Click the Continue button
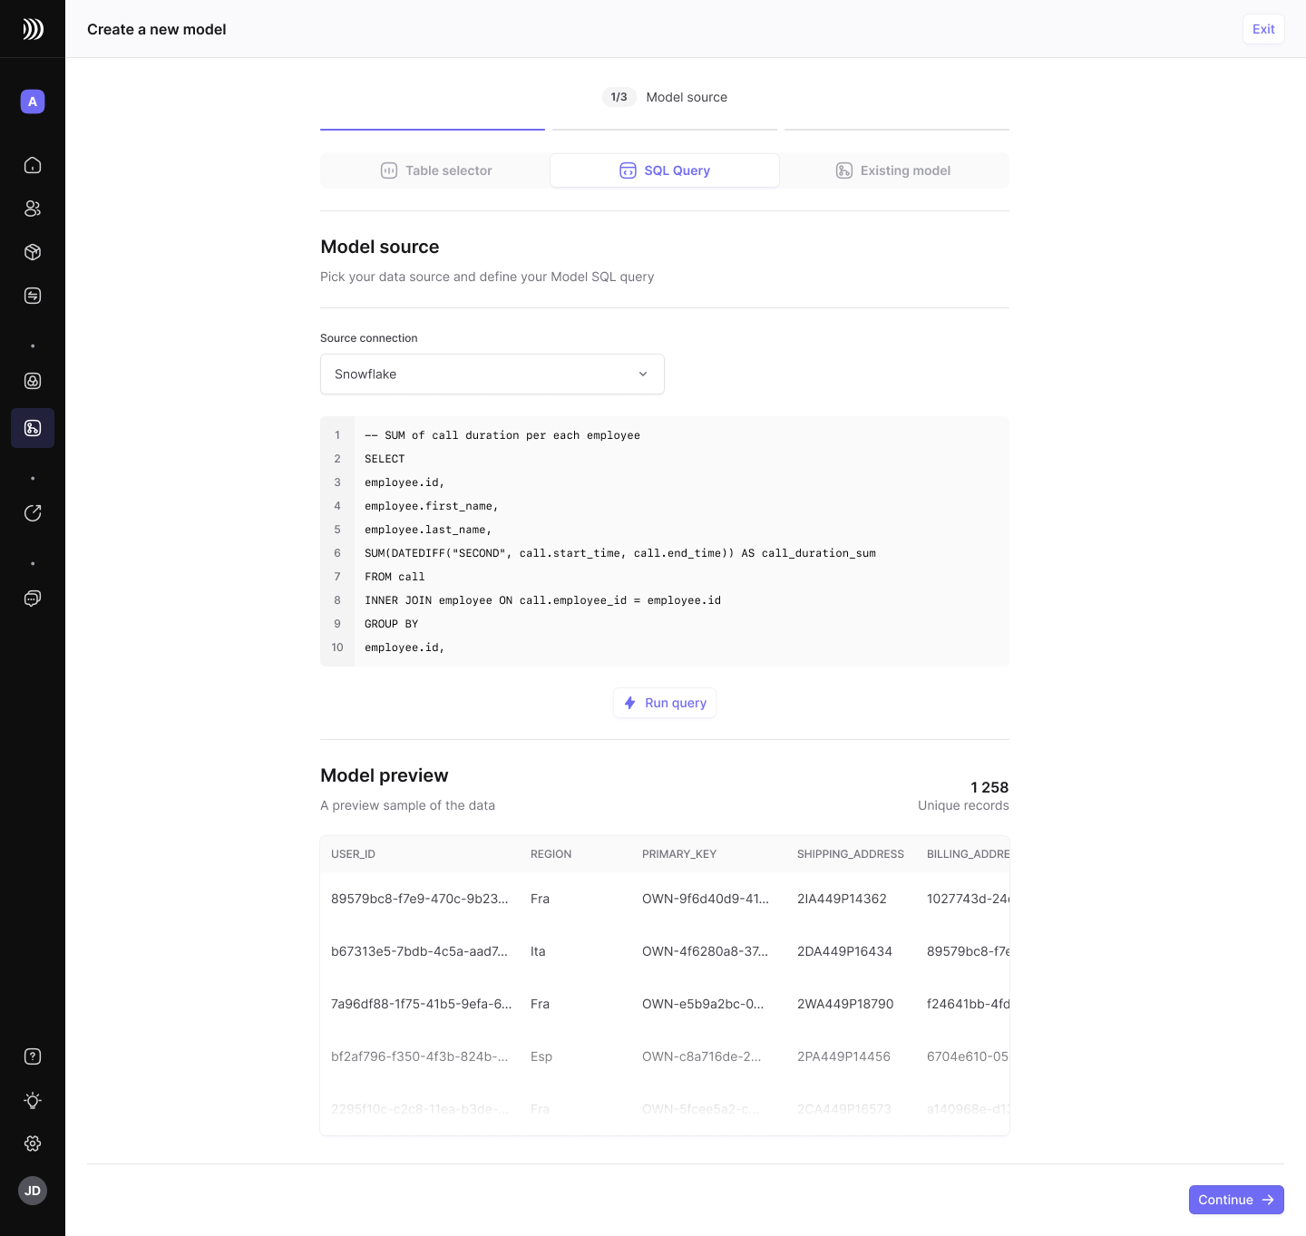The width and height of the screenshot is (1306, 1236). pos(1235,1200)
